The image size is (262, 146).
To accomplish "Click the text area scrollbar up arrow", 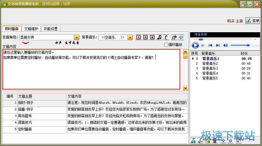I will pos(185,52).
